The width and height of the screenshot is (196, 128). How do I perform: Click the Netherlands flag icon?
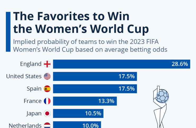[47, 125]
